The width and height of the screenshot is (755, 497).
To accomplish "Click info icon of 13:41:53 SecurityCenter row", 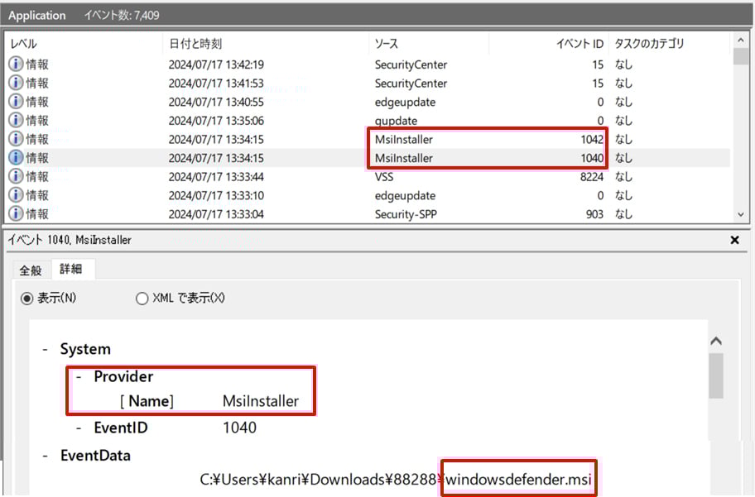I will point(16,83).
